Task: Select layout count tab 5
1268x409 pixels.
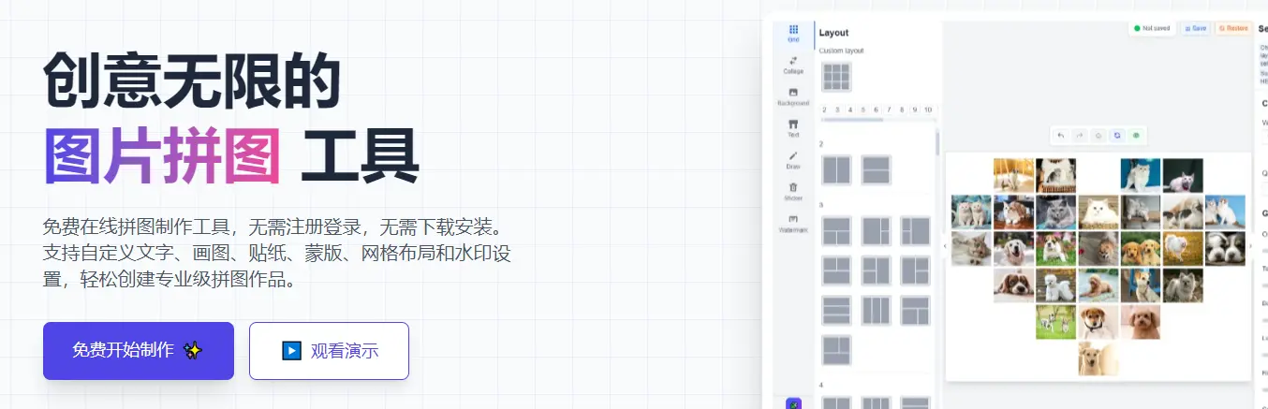Action: click(x=863, y=110)
